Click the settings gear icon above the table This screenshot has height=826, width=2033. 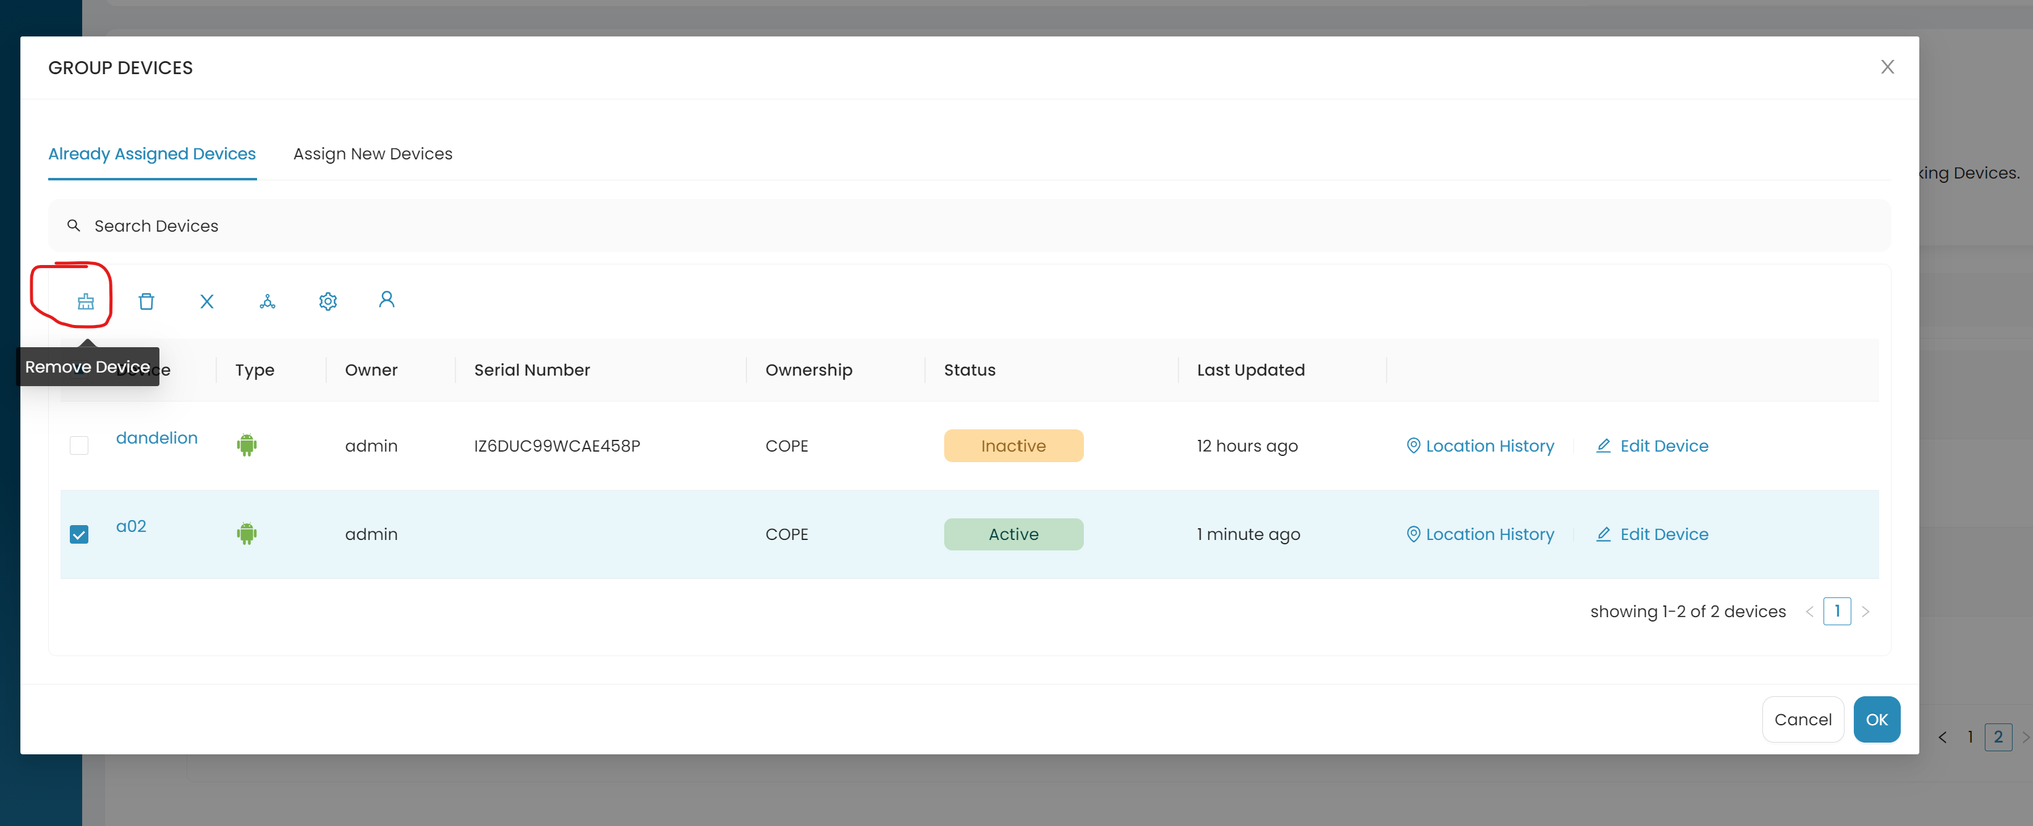328,301
